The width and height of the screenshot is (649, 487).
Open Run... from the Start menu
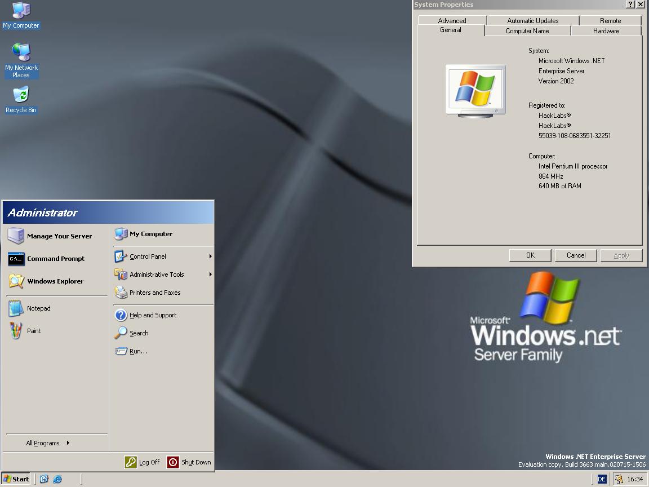click(138, 351)
